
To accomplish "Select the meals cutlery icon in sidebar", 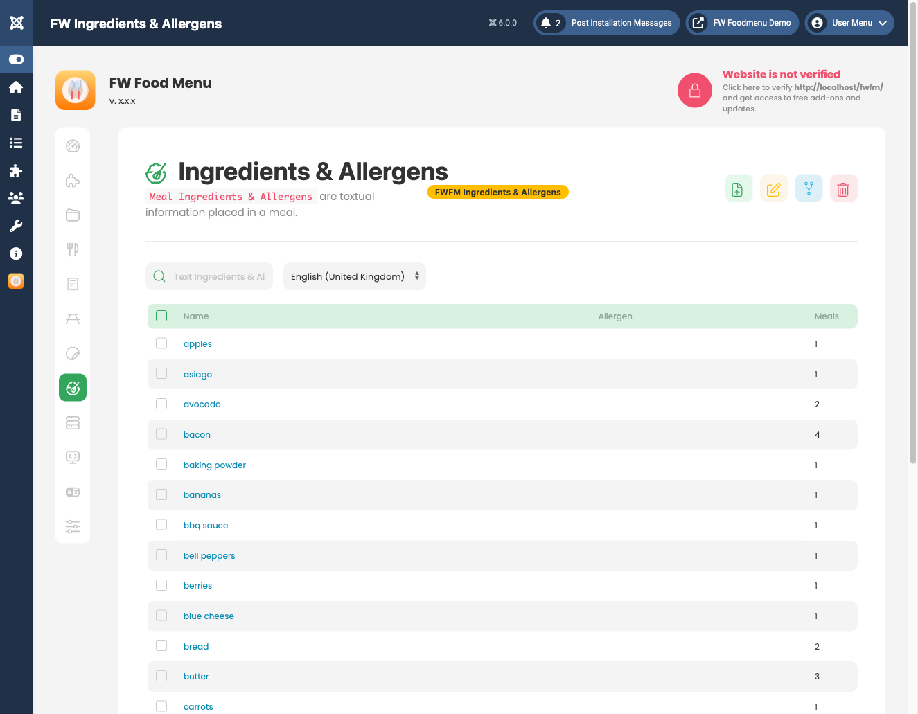I will (72, 249).
